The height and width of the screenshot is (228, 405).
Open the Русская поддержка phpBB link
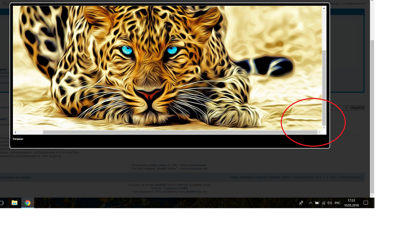(169, 188)
